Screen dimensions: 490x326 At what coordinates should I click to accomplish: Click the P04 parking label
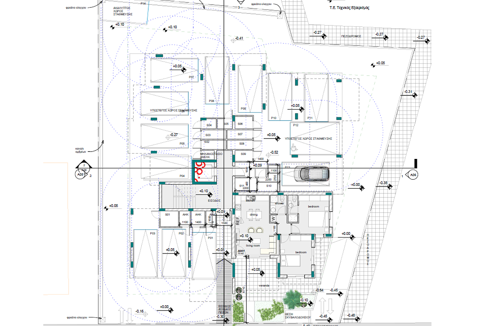click(182, 176)
